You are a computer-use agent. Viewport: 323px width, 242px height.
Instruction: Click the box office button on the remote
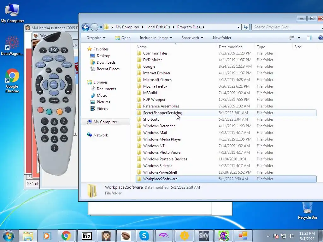coord(47,58)
